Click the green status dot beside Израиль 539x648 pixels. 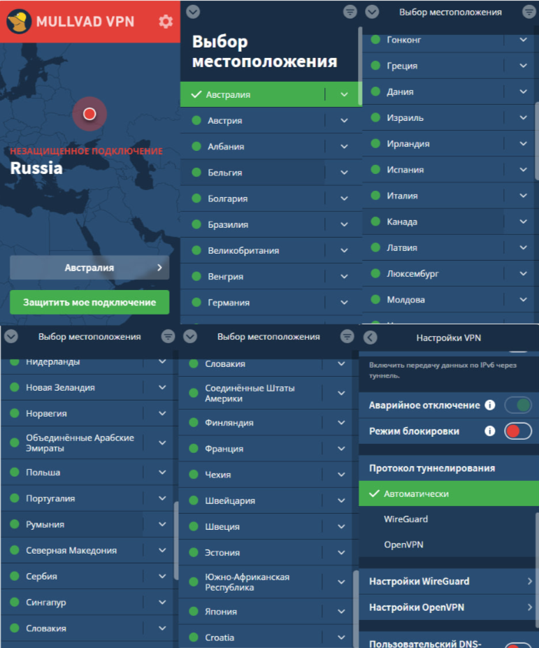pos(375,117)
